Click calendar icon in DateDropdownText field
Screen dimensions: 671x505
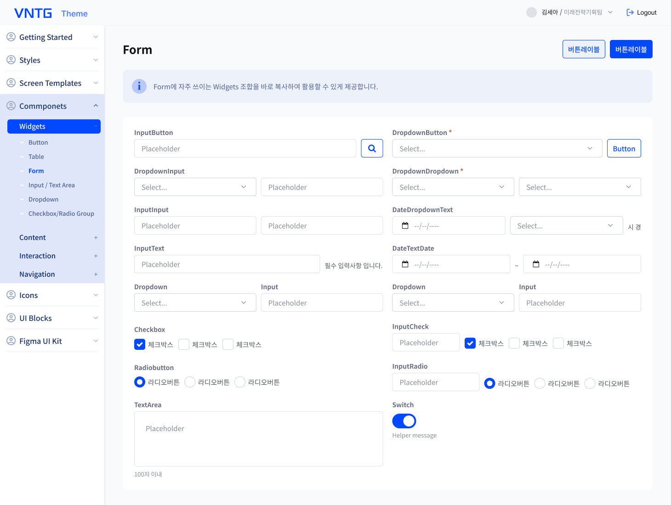click(405, 226)
